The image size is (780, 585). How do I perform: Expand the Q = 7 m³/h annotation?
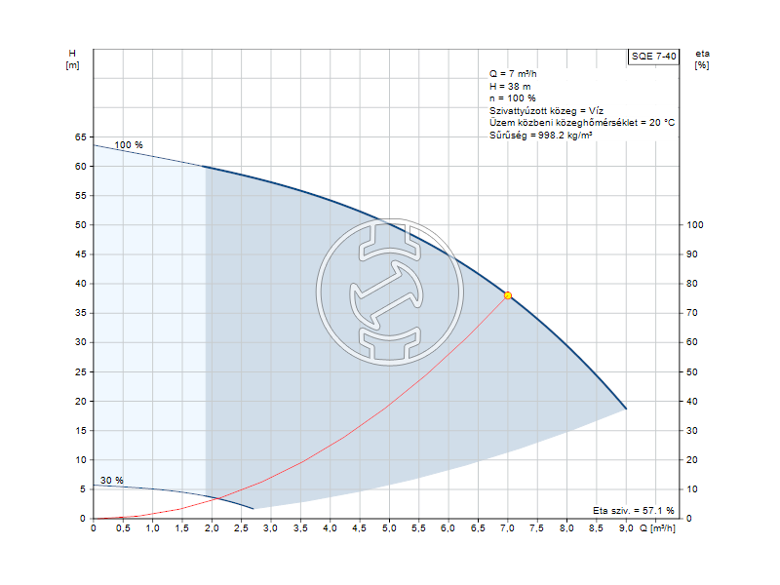click(515, 72)
